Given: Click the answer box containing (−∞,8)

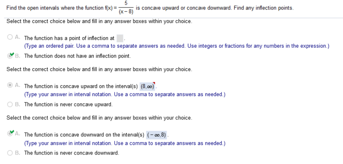Looking at the screenshot, I should click(156, 135).
